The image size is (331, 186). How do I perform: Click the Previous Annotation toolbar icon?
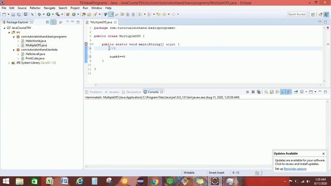point(149,14)
